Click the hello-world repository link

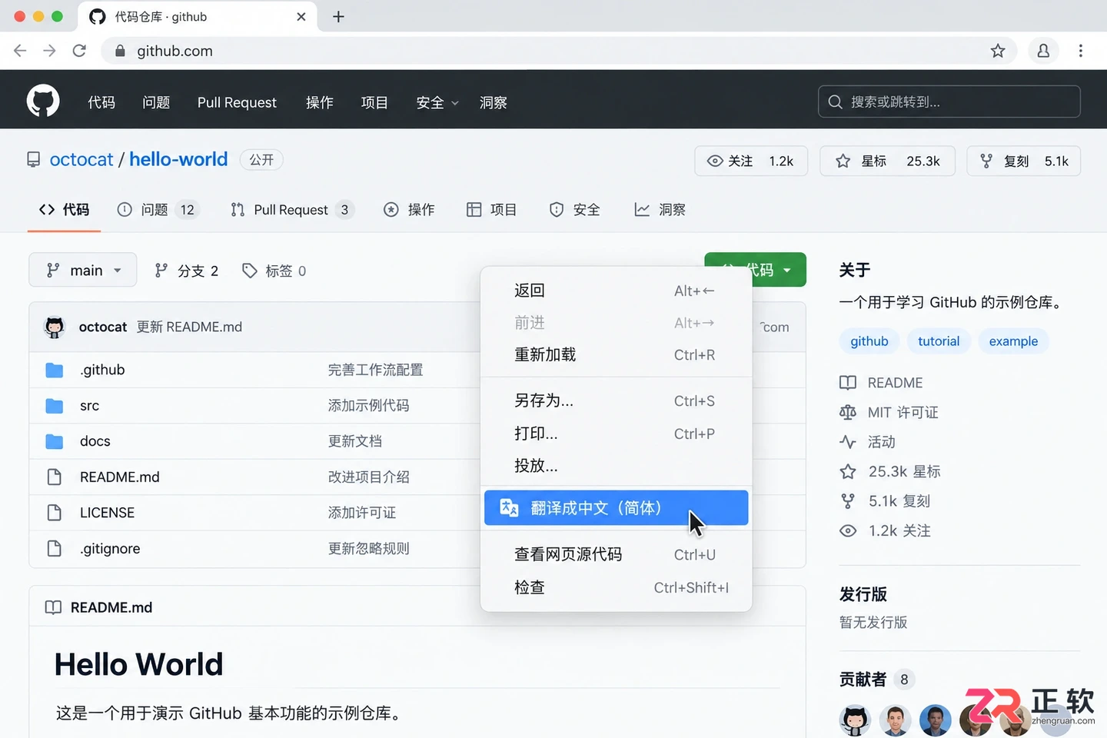pos(178,159)
